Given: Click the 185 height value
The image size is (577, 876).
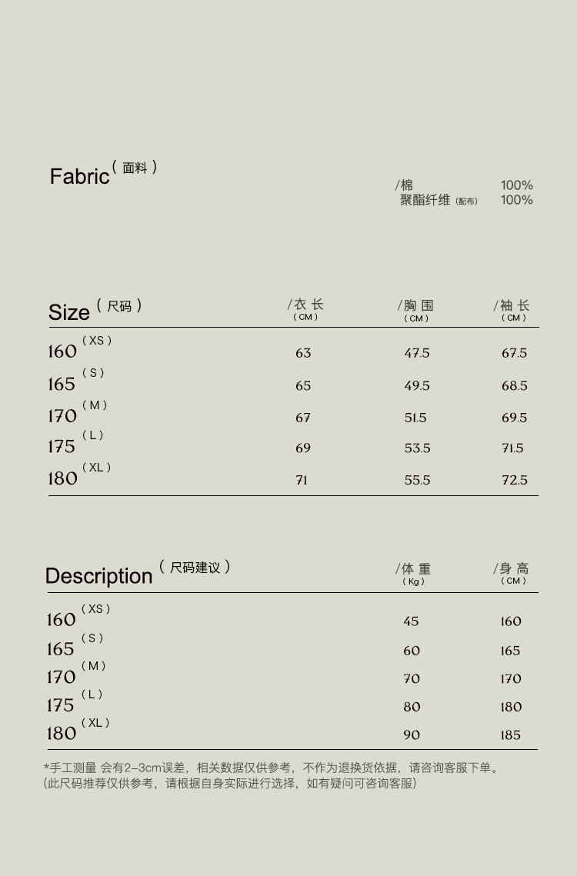Looking at the screenshot, I should pyautogui.click(x=511, y=735).
